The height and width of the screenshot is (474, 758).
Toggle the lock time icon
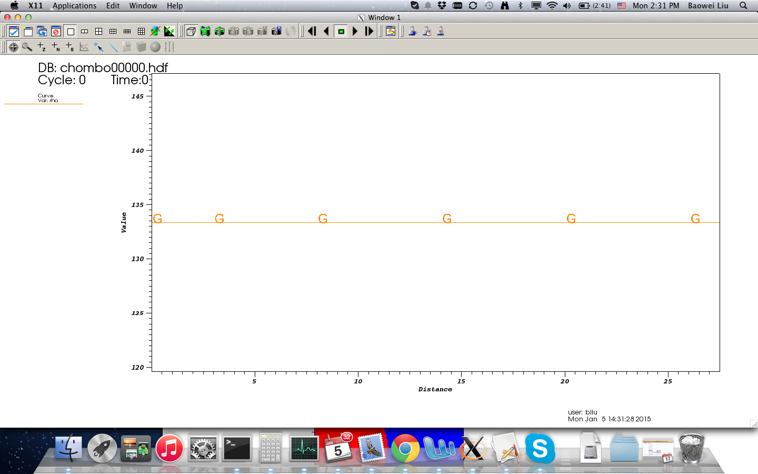(x=427, y=32)
